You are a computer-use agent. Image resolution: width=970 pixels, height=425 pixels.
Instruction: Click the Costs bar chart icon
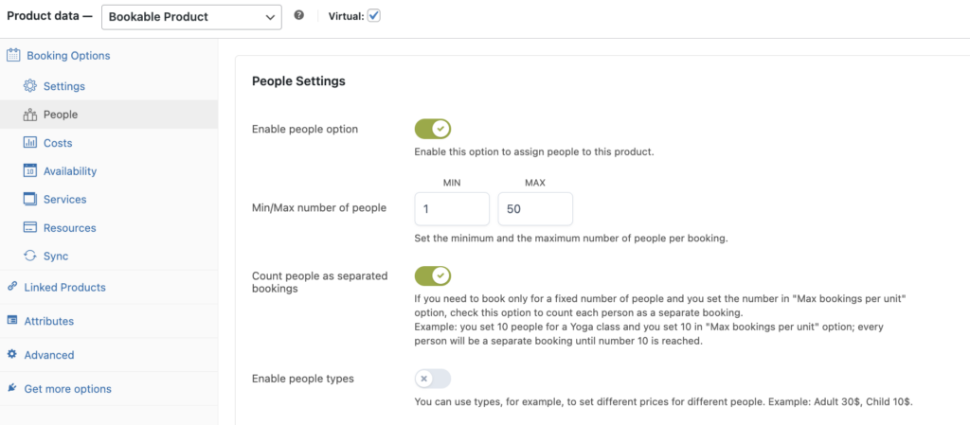point(30,143)
